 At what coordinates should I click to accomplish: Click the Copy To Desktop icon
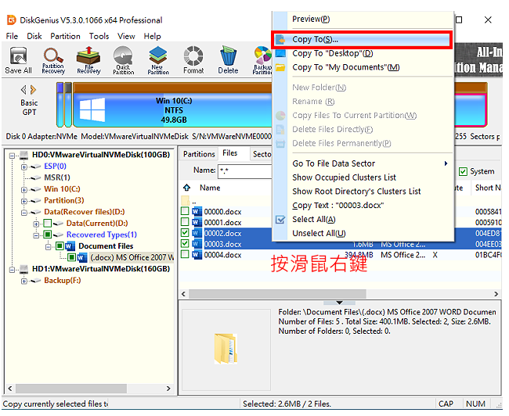[280, 53]
